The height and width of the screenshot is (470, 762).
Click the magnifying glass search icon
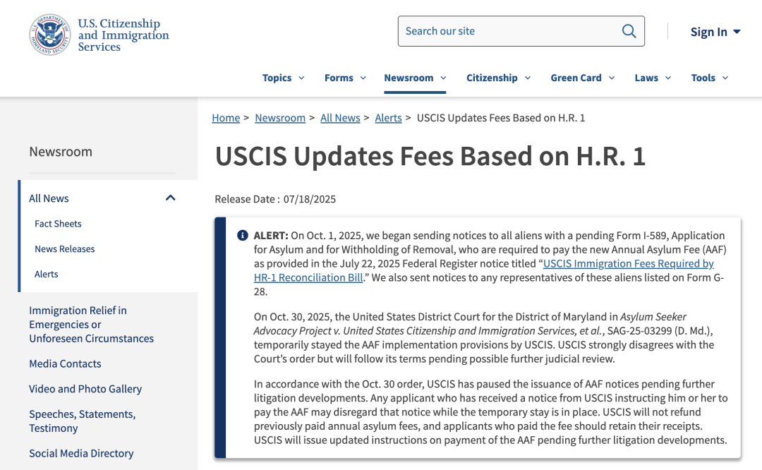(x=629, y=31)
